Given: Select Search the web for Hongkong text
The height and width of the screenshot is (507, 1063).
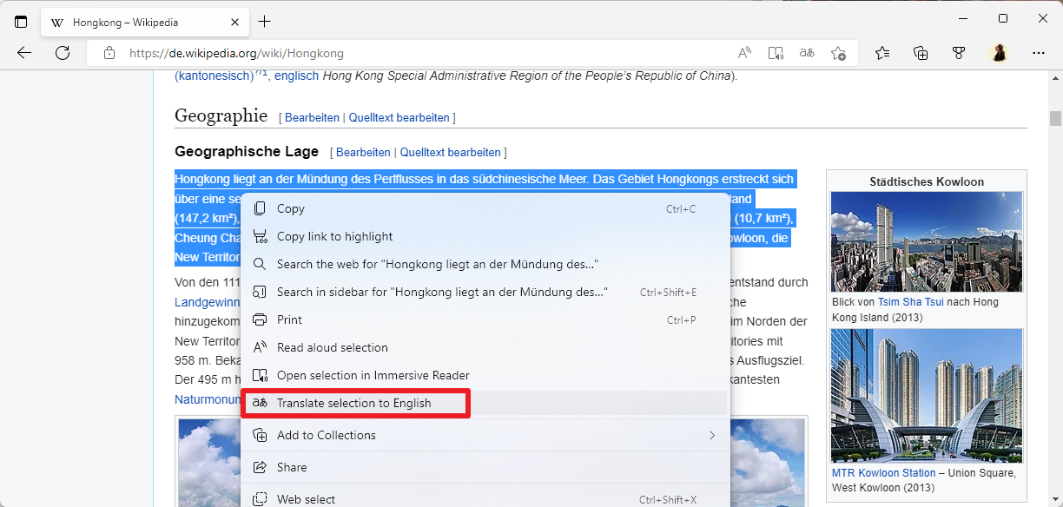Looking at the screenshot, I should tap(485, 264).
